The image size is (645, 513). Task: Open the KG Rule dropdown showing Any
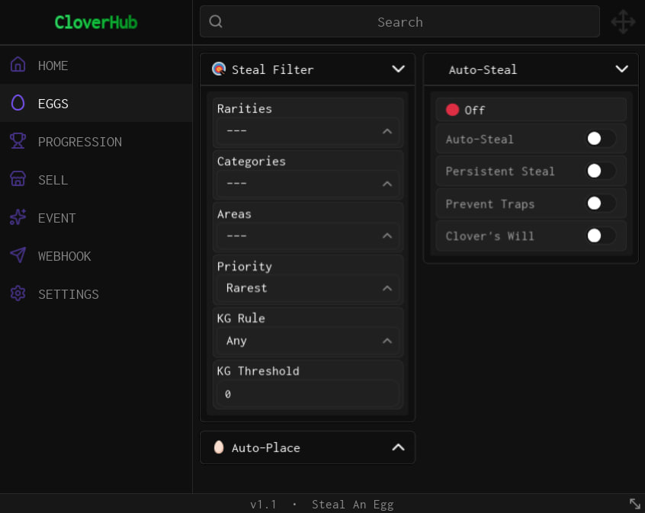coord(308,341)
